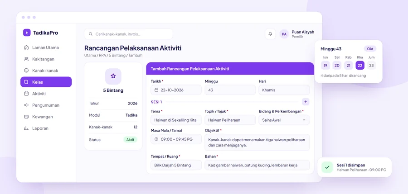Click the calendar icon in Tarikh field
The image size is (408, 194).
coord(156,90)
